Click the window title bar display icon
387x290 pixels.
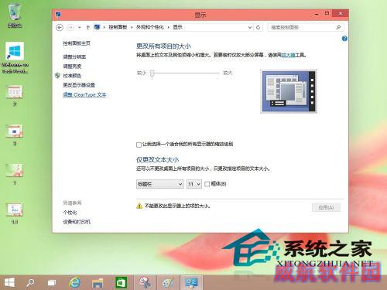(x=58, y=15)
